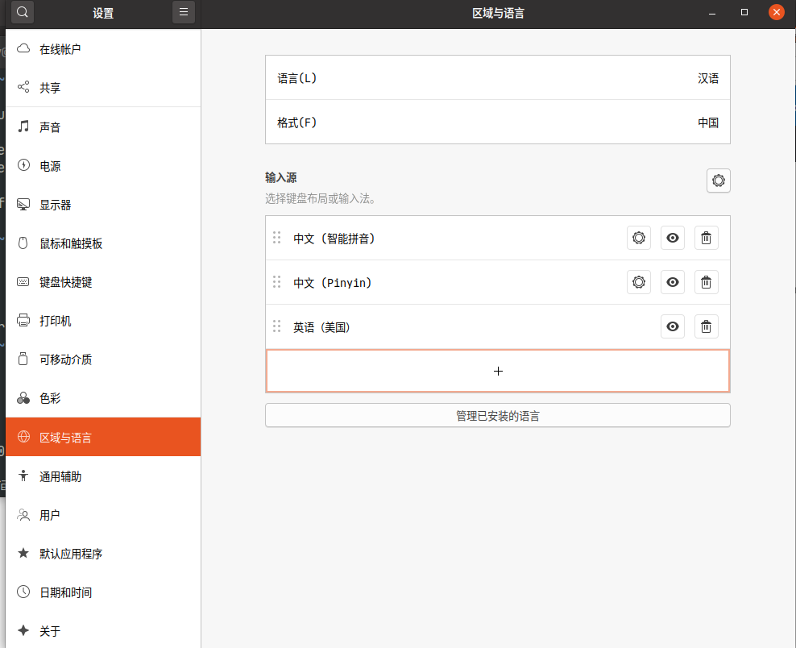Go to 用户 settings panel

coord(103,514)
